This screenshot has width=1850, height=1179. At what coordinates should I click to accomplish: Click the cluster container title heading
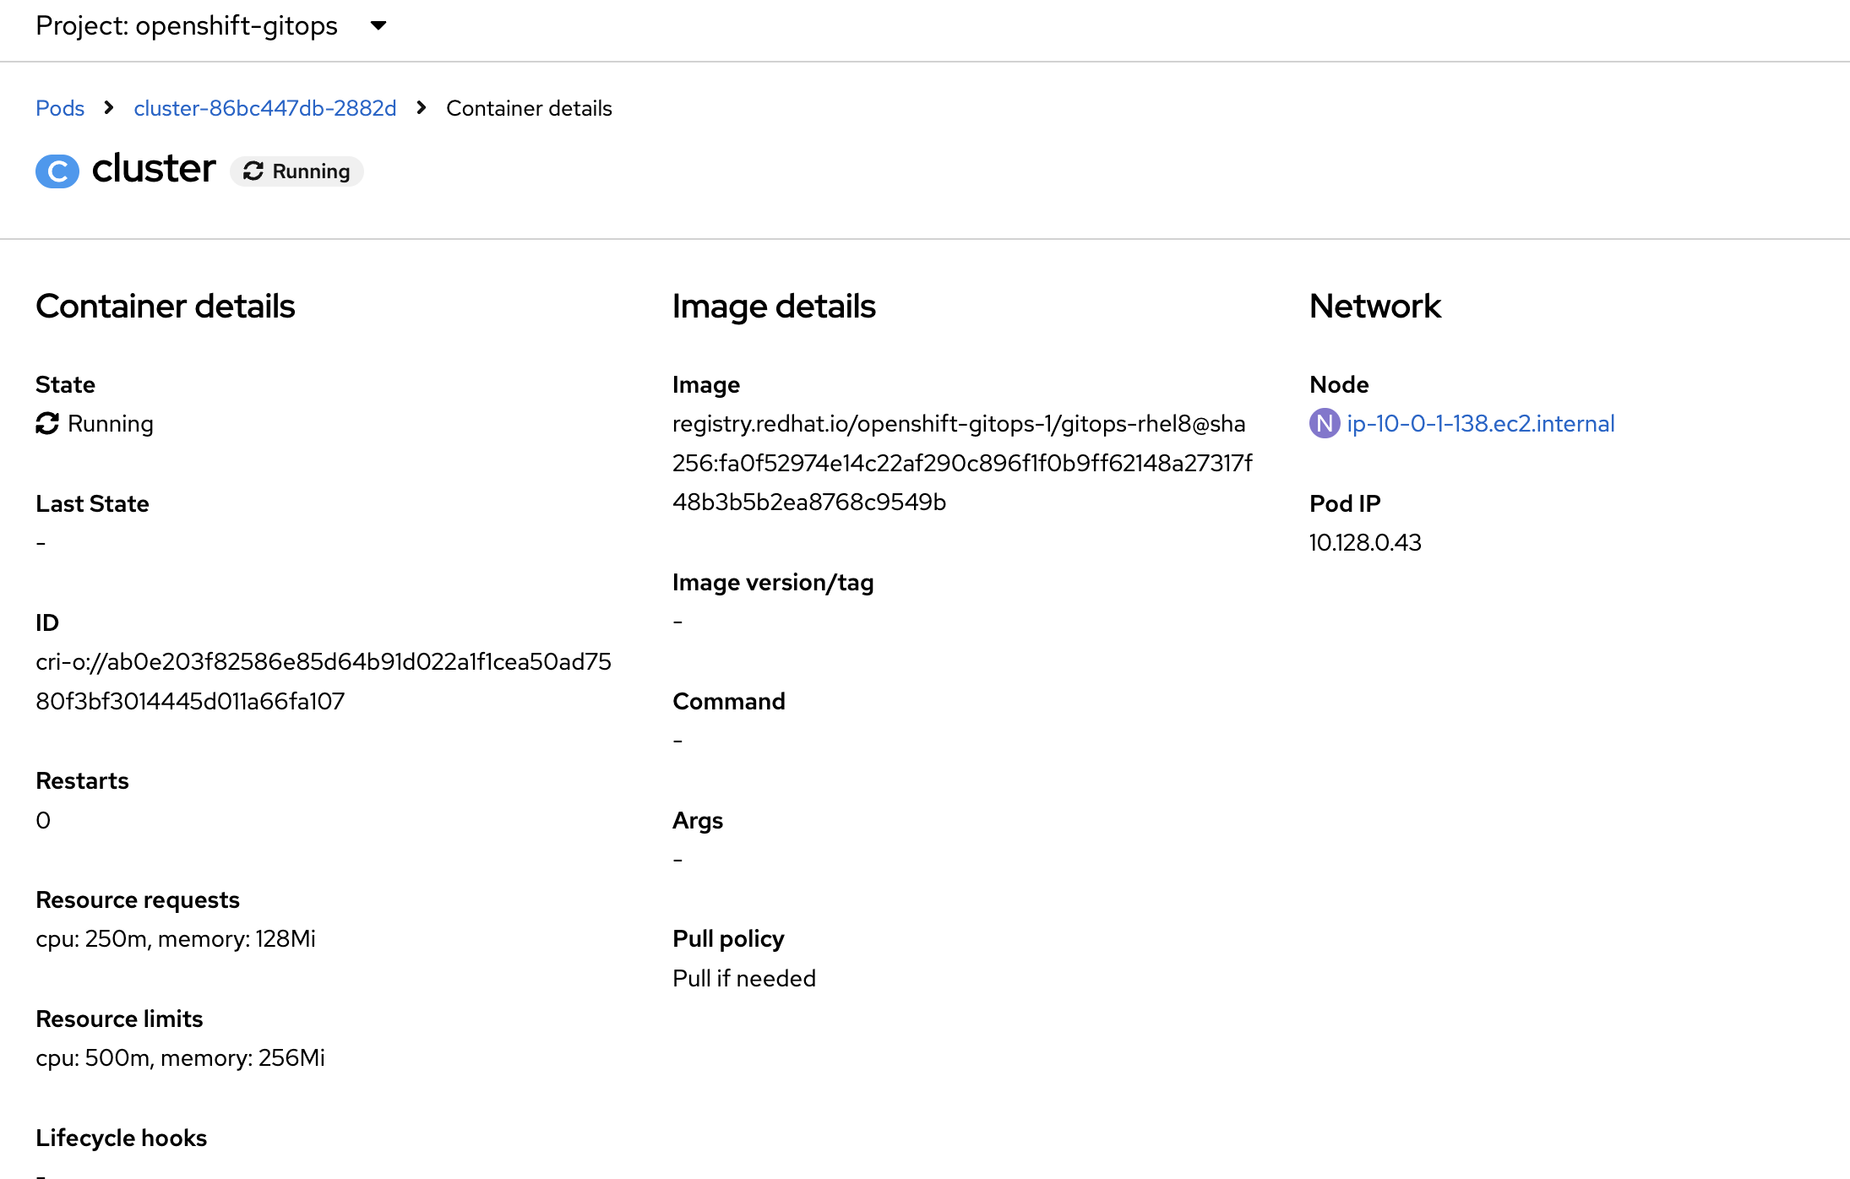pyautogui.click(x=154, y=169)
